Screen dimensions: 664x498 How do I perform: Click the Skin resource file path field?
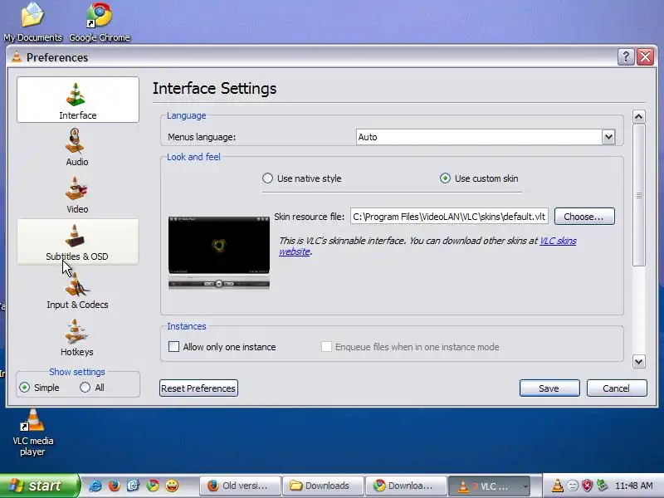pyautogui.click(x=449, y=217)
